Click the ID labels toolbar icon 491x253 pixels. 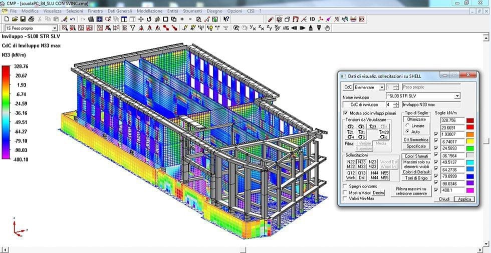(x=312, y=19)
